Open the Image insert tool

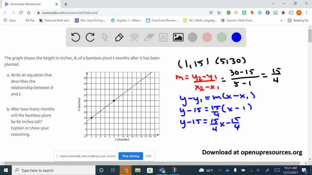point(178,37)
